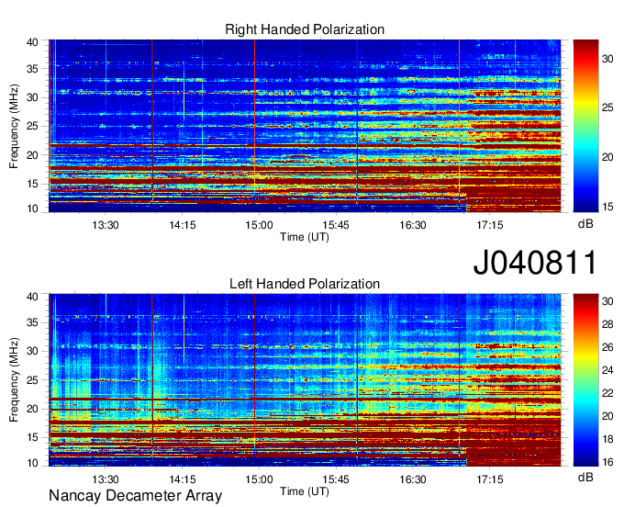This screenshot has width=624, height=507.
Task: Click the dB label under upper colorbar
Action: pyautogui.click(x=585, y=224)
